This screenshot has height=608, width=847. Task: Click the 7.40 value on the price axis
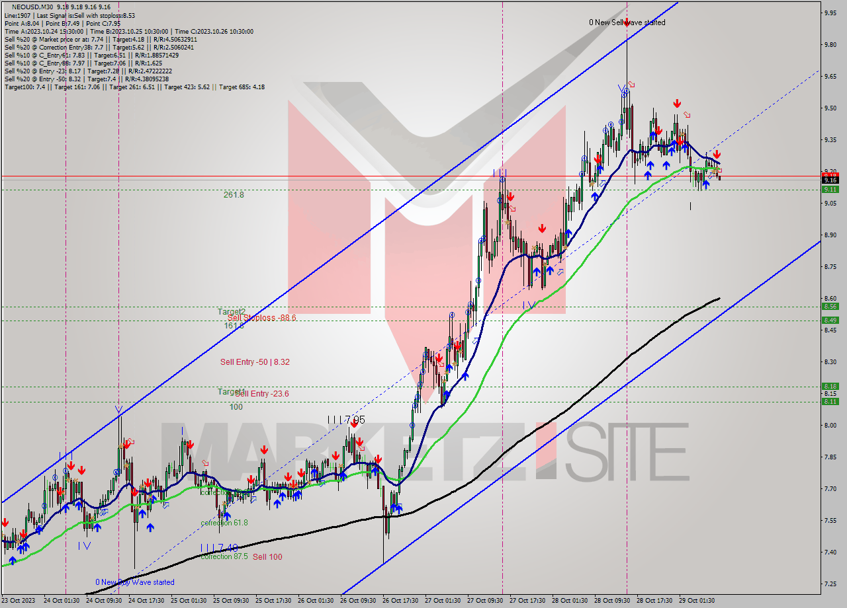coord(830,552)
